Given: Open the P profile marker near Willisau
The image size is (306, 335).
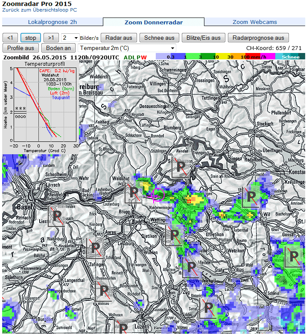Looking at the screenshot, I should point(104,291).
